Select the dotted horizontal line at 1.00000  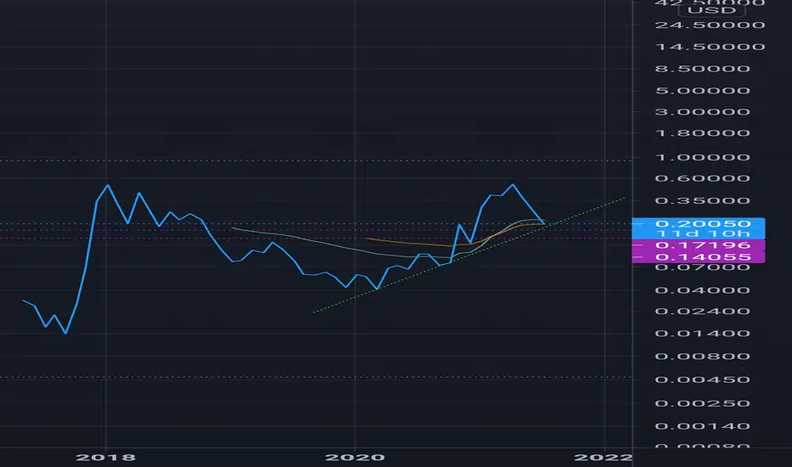[x=315, y=160]
